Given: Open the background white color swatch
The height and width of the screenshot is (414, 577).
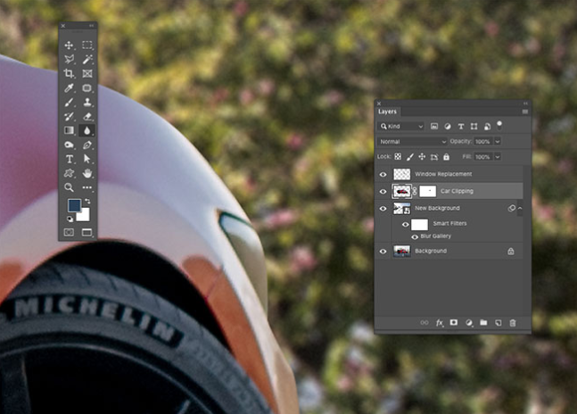Looking at the screenshot, I should click(x=85, y=217).
